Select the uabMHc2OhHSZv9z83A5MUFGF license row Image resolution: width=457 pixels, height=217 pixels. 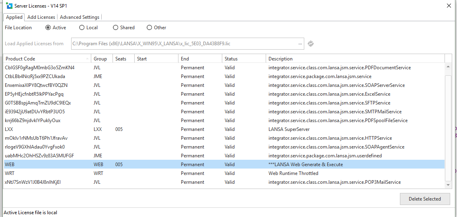[x=224, y=156]
